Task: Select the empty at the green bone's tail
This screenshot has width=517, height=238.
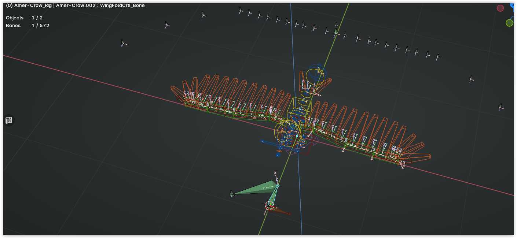Action: tap(232, 194)
